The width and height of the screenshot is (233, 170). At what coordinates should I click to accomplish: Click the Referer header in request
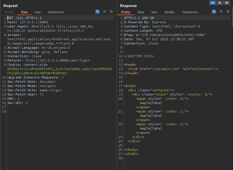click(49, 60)
